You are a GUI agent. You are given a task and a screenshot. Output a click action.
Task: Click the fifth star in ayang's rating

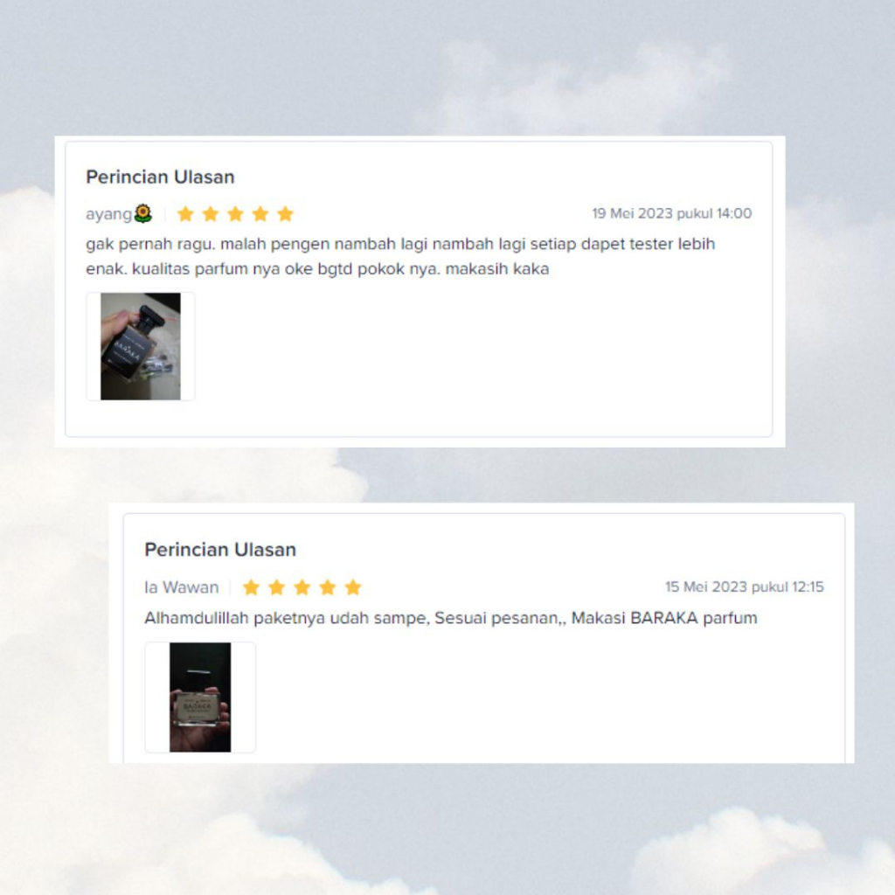[286, 214]
